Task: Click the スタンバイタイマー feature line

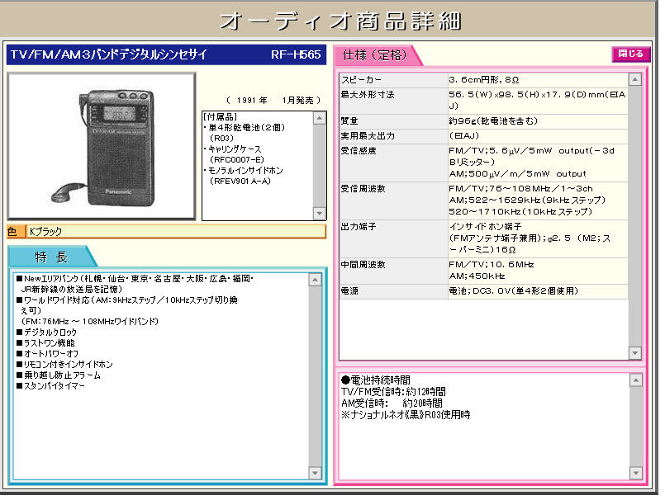Action: tap(50, 385)
